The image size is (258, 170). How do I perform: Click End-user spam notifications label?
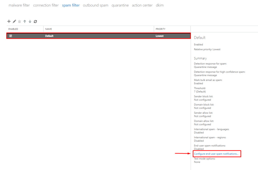click(x=210, y=146)
